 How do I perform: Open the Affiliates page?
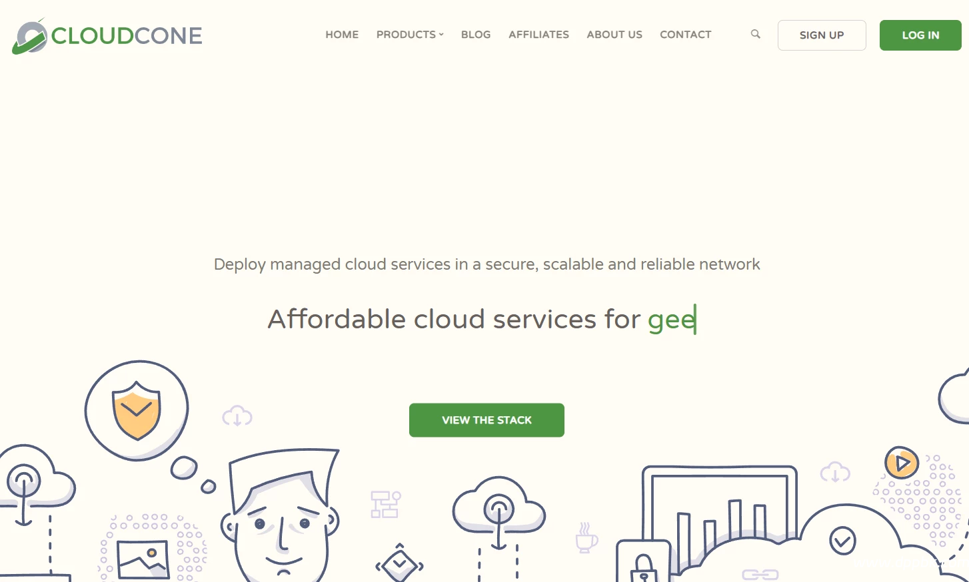click(538, 35)
